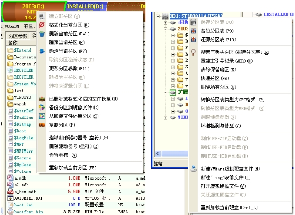The height and width of the screenshot is (215, 295).
Task: Click the search lost partitions icon
Action: point(193,52)
